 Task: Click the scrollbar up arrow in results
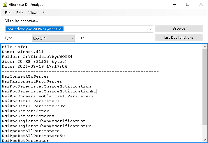tap(205, 46)
